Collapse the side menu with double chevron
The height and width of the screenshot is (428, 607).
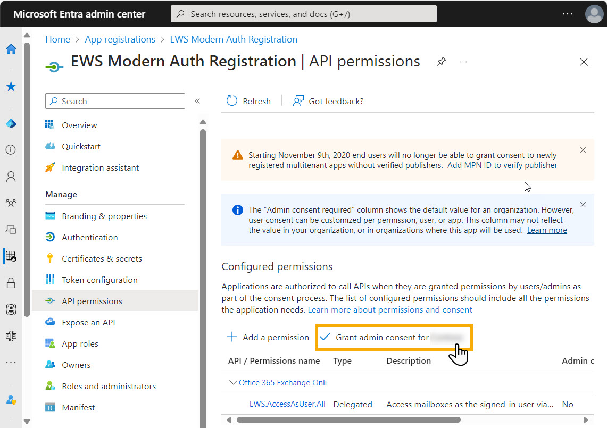pyautogui.click(x=197, y=101)
